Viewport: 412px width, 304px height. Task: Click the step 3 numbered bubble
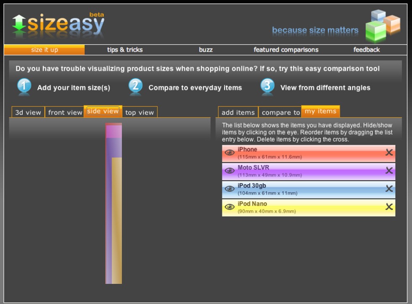(267, 87)
